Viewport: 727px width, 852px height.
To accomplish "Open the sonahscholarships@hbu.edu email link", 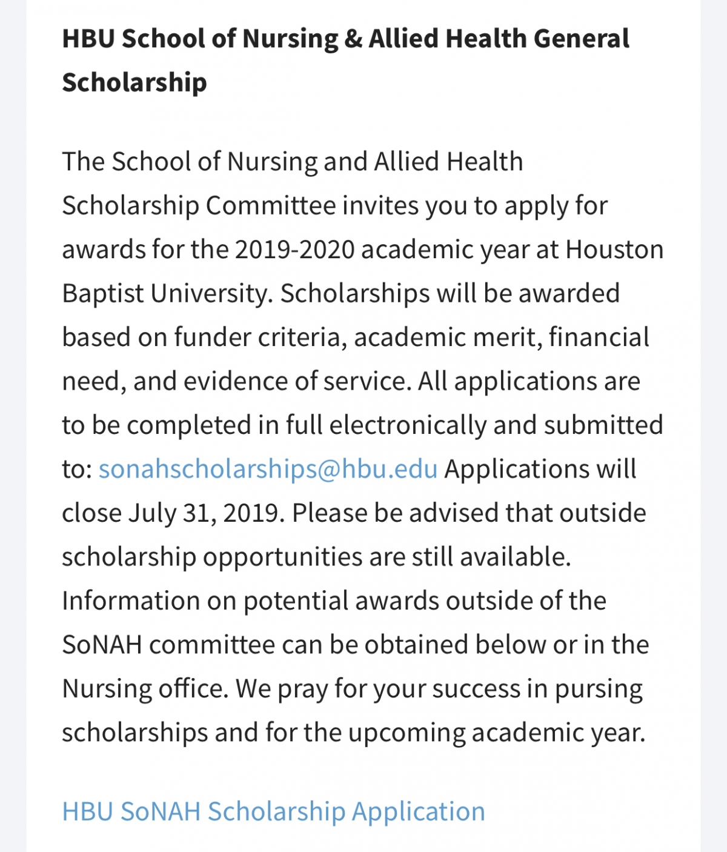I will click(268, 470).
